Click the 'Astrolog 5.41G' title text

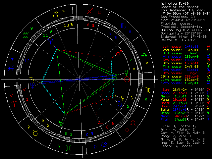click(x=175, y=4)
